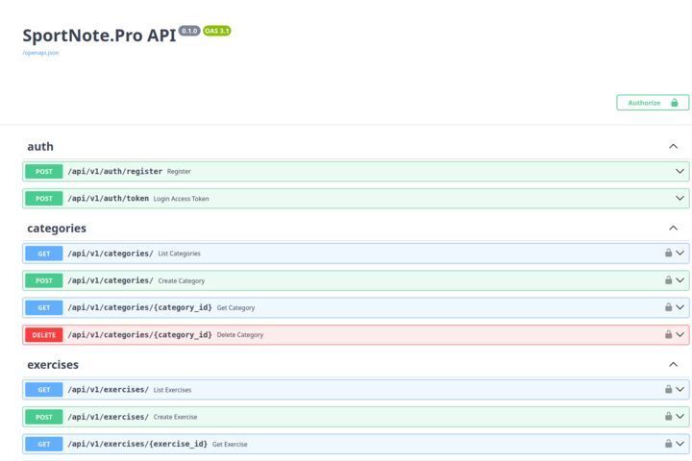Image resolution: width=692 pixels, height=461 pixels.
Task: Click lock icon on Get Category row
Action: [x=668, y=307]
